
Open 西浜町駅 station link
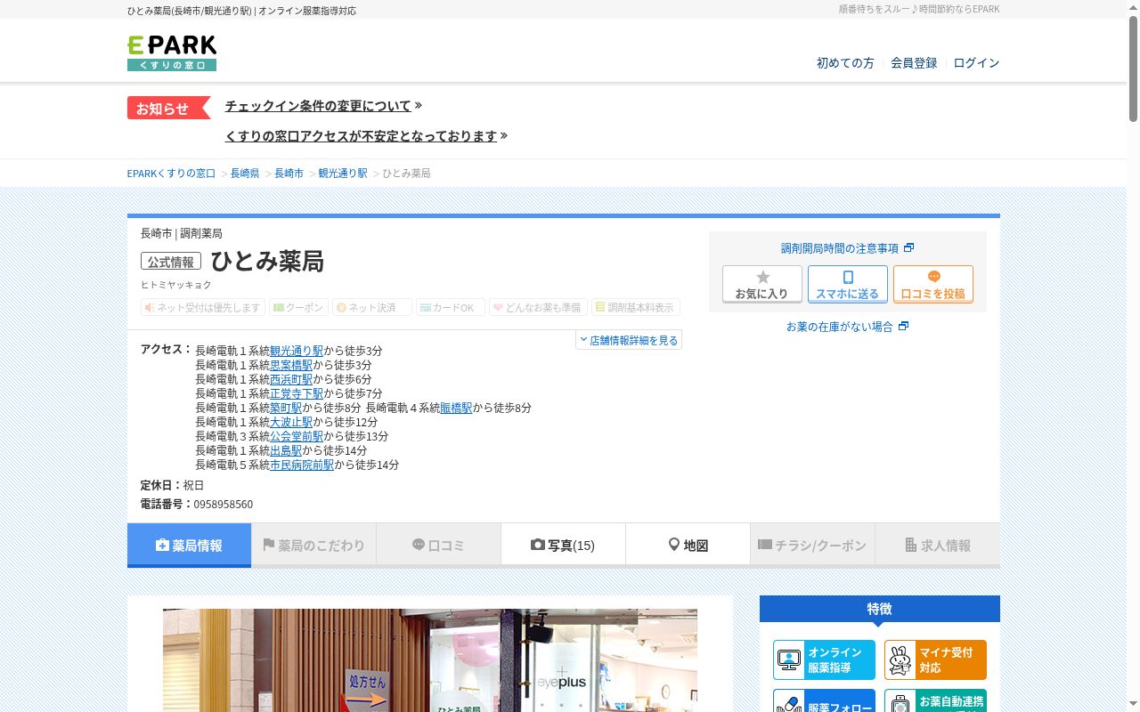click(x=291, y=379)
